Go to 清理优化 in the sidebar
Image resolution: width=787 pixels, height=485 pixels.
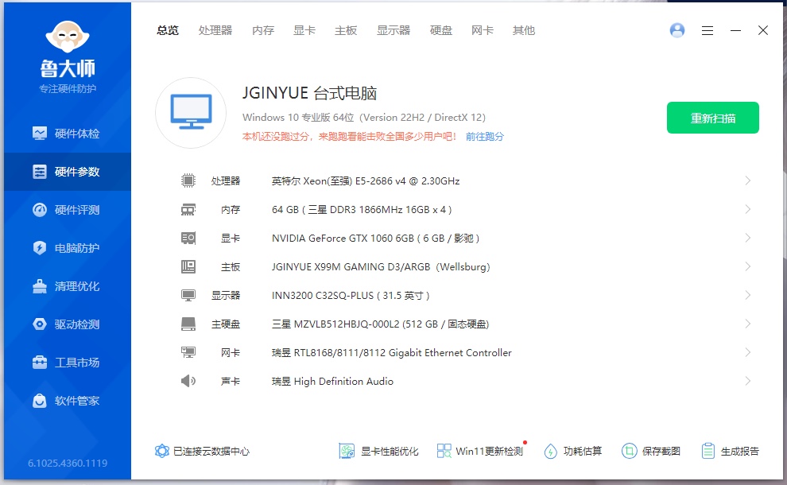click(67, 286)
